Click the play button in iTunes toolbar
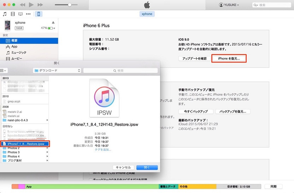Screen dimensions: 294x193 (x=31, y=5)
